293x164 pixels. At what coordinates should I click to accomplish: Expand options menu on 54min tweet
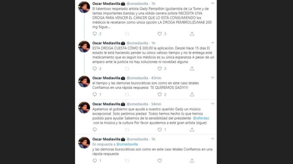(x=213, y=104)
